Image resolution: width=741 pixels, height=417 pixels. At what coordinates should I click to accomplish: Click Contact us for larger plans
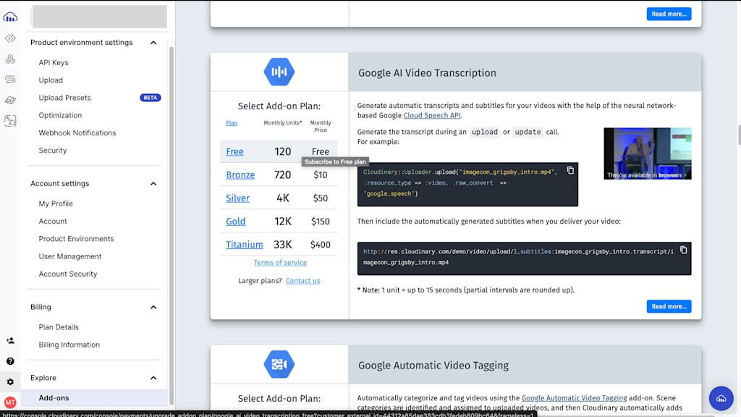[303, 280]
